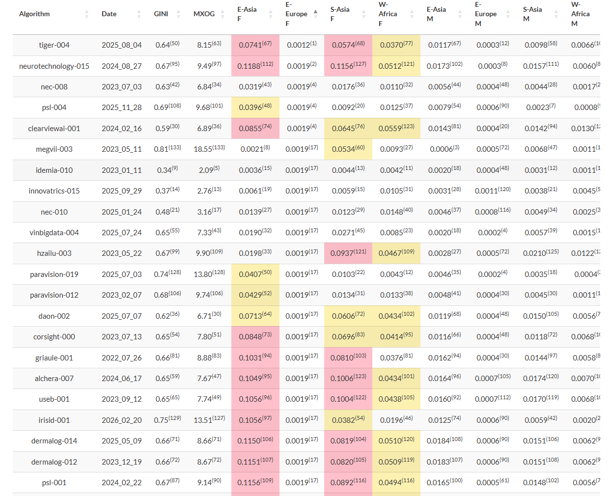Click the sort arrows beside Algorithm header
The height and width of the screenshot is (496, 613).
86,14
